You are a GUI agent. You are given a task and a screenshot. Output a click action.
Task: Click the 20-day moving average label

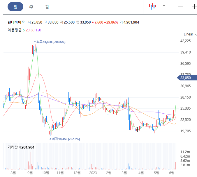(28, 30)
